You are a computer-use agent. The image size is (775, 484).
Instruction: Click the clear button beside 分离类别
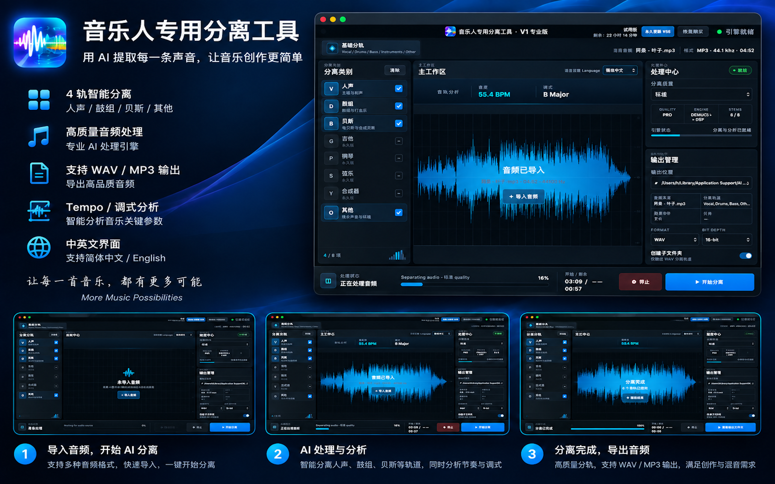point(395,70)
